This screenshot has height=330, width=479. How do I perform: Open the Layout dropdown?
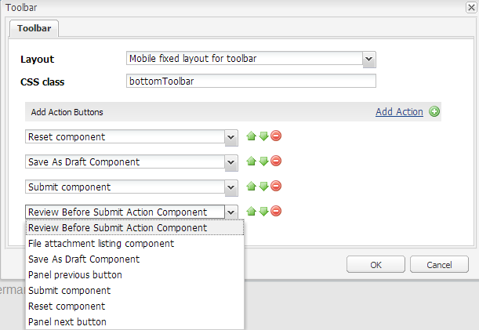click(x=369, y=59)
